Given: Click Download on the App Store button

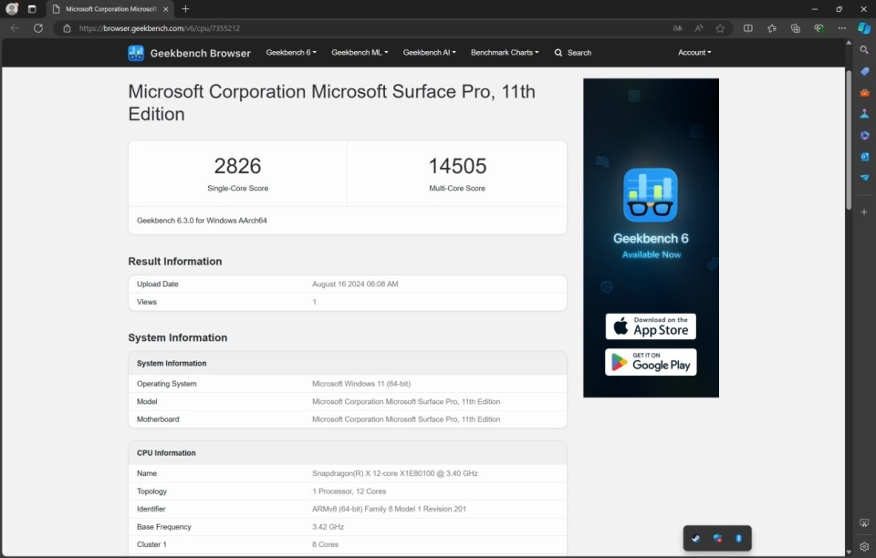Looking at the screenshot, I should 651,326.
